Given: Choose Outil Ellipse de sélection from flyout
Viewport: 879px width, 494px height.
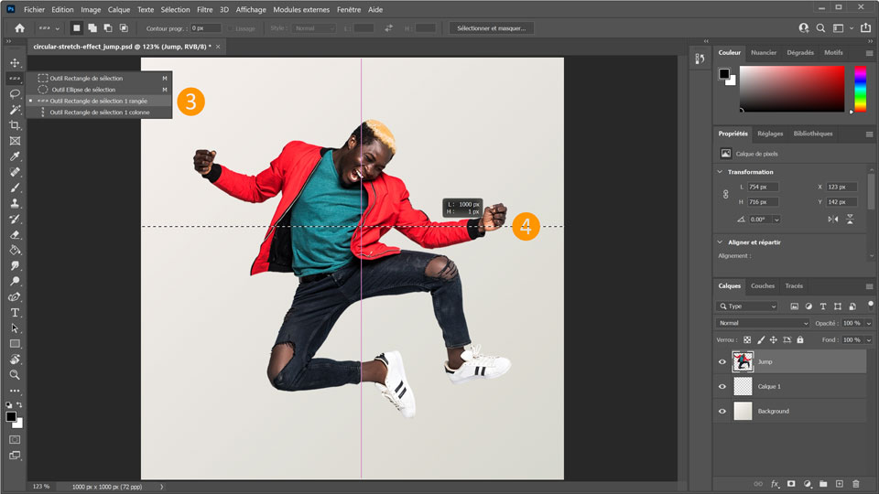Looking at the screenshot, I should [x=82, y=90].
